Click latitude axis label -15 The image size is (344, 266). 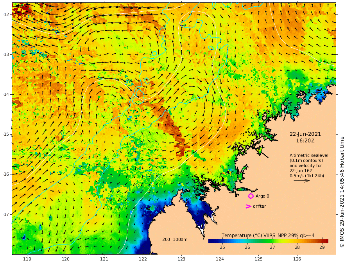(6, 134)
